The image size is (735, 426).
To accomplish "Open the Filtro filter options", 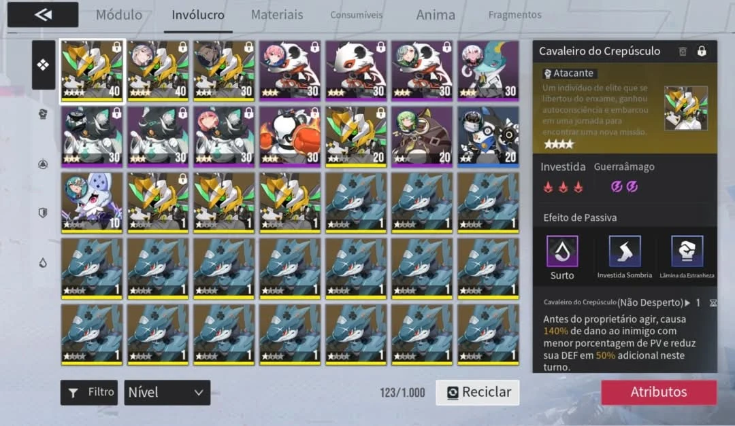I will pyautogui.click(x=89, y=392).
